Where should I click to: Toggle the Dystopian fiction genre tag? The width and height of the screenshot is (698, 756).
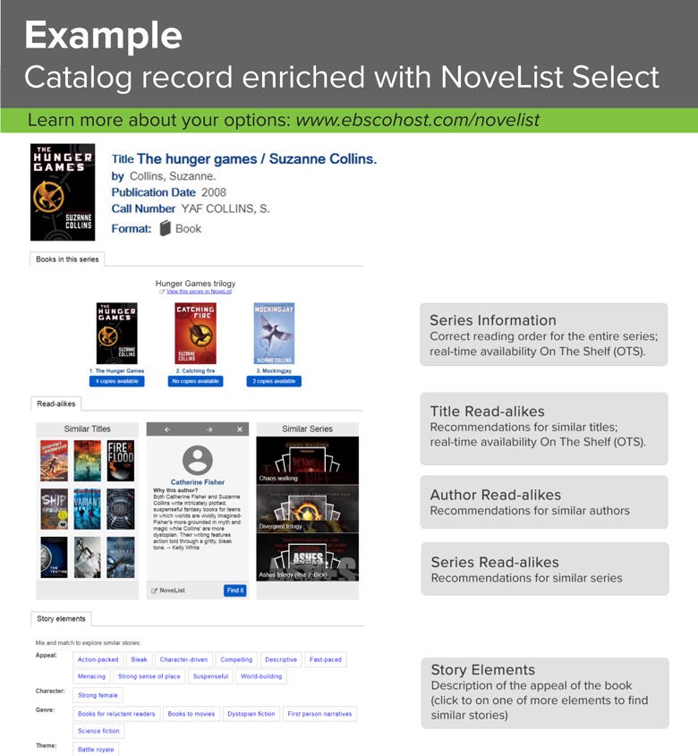(251, 714)
